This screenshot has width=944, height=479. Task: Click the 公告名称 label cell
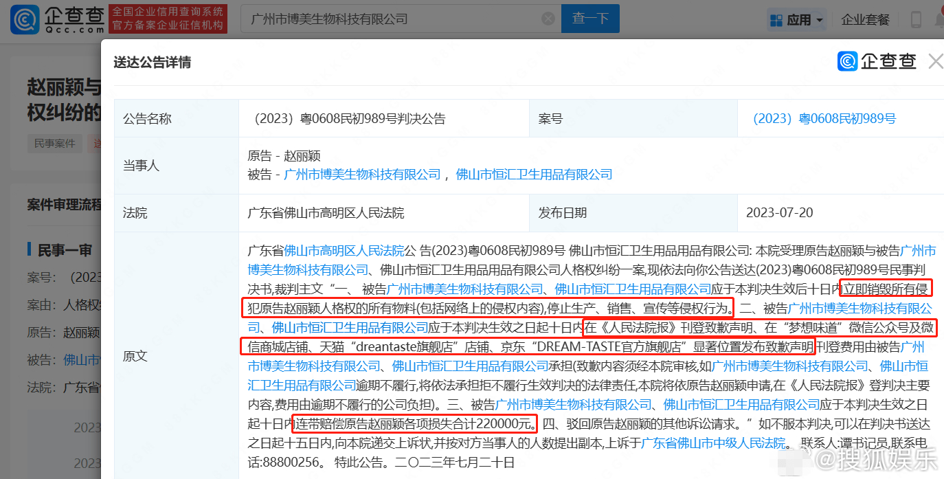tap(177, 118)
